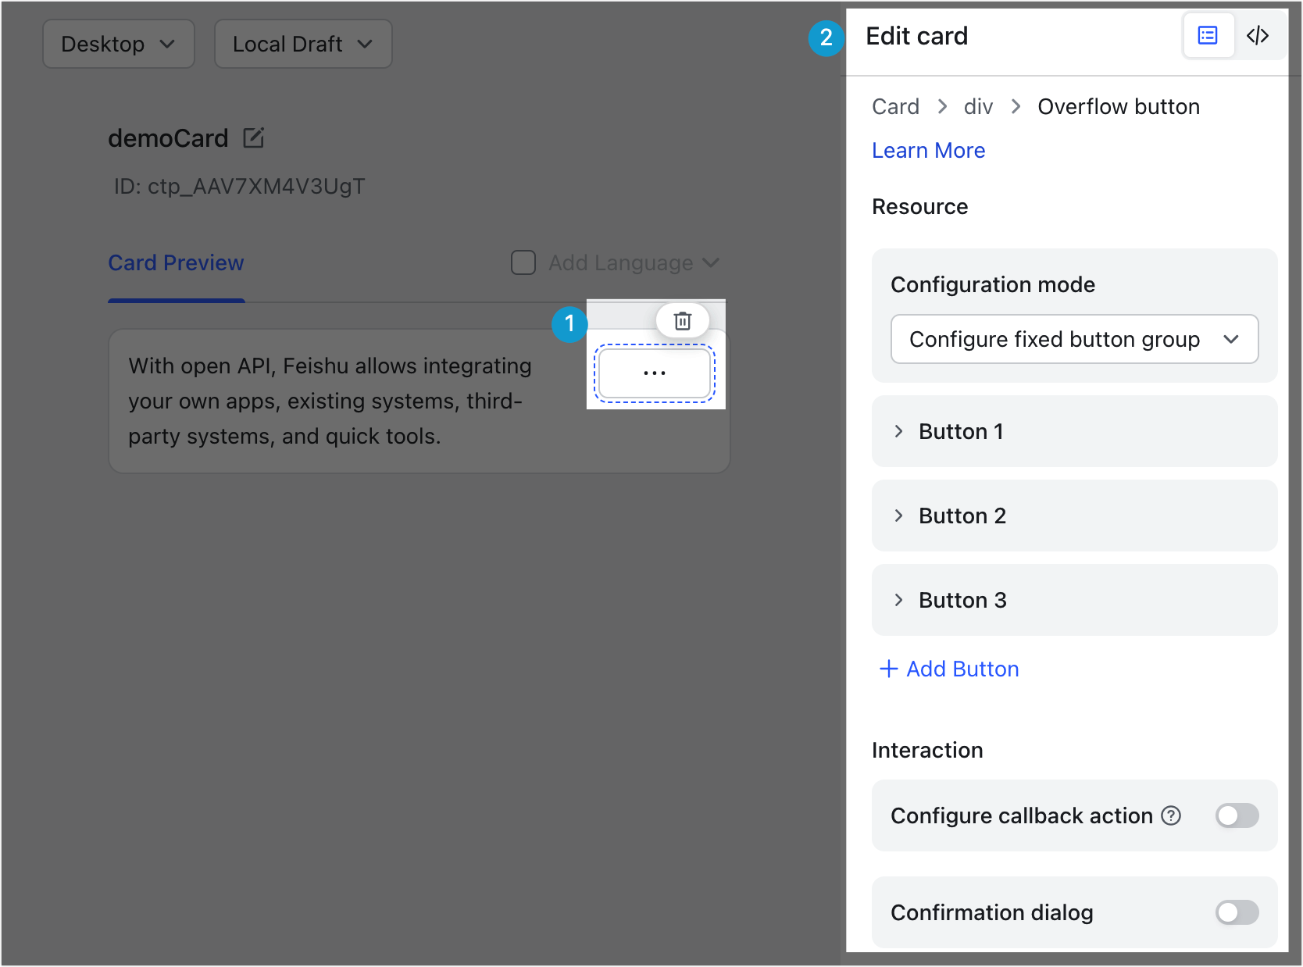Select the Card Preview tab
The image size is (1303, 967).
[x=176, y=263]
